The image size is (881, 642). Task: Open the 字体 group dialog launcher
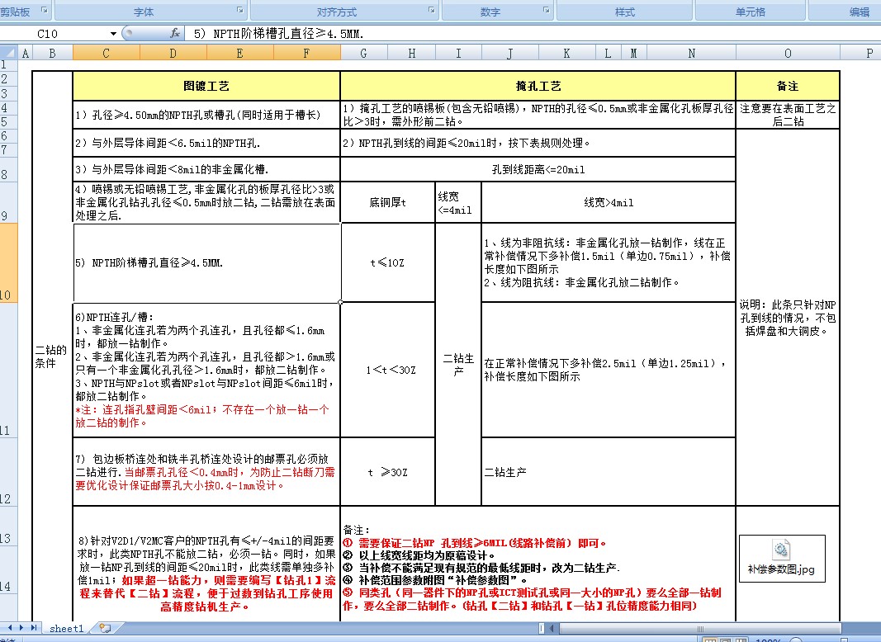coord(240,10)
